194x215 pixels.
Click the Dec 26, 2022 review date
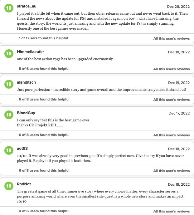[x=178, y=7]
